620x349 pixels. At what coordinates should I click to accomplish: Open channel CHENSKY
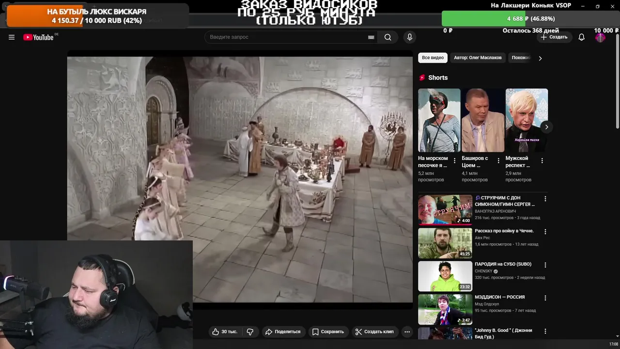point(483,271)
